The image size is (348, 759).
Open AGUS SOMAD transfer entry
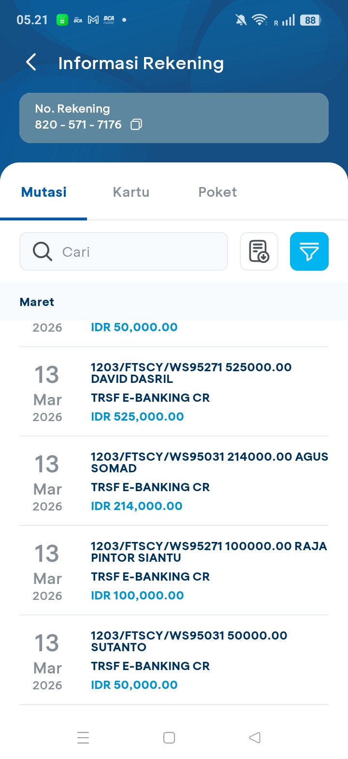tap(174, 481)
